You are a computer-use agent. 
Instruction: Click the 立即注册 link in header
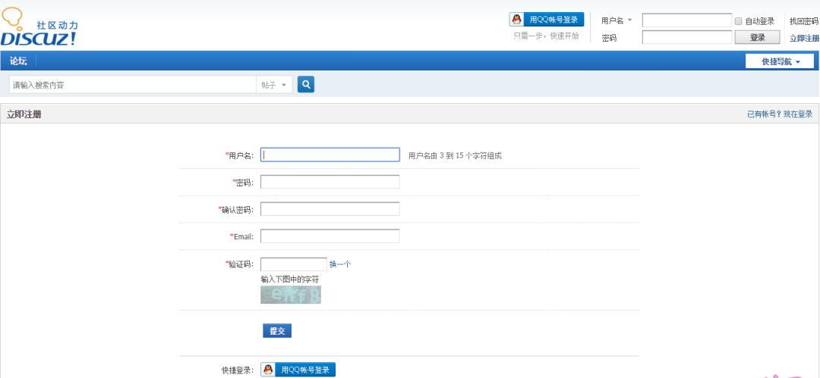[804, 38]
